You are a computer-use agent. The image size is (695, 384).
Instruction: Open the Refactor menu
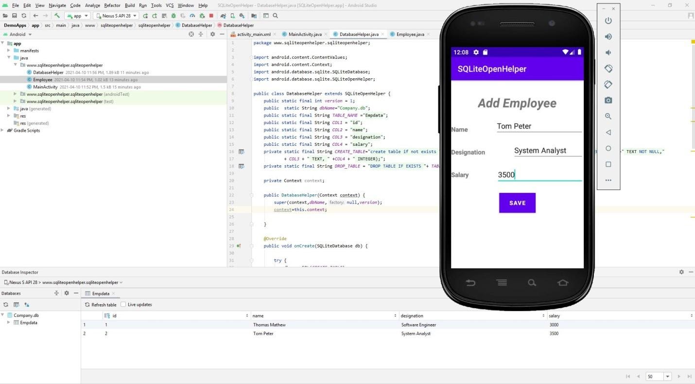coord(112,5)
